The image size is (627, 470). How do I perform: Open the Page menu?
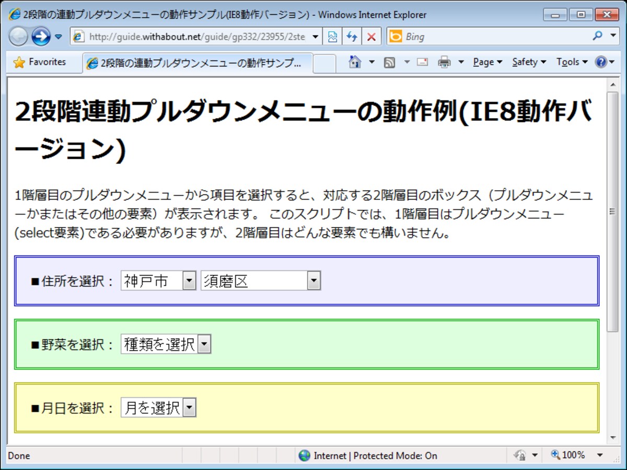[487, 62]
